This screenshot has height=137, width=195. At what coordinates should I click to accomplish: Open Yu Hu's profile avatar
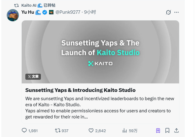(13, 15)
